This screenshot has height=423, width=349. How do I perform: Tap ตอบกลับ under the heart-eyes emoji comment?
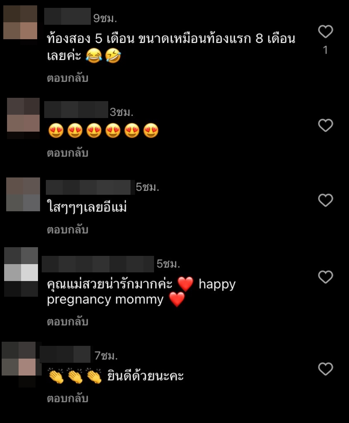pos(67,153)
